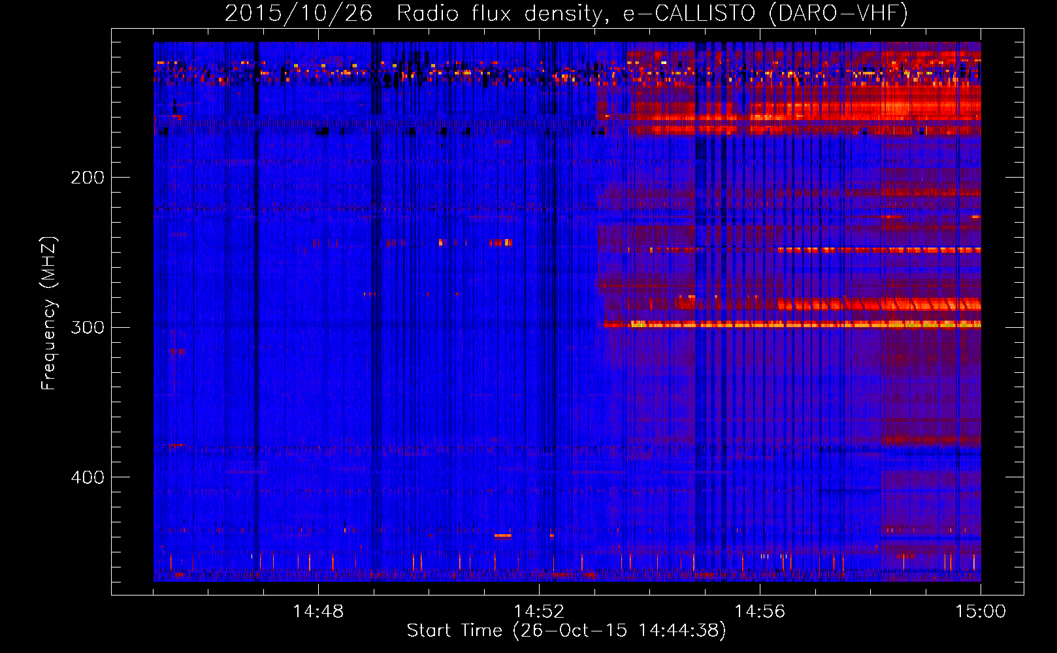Click the 14:56 time tick label

(760, 612)
